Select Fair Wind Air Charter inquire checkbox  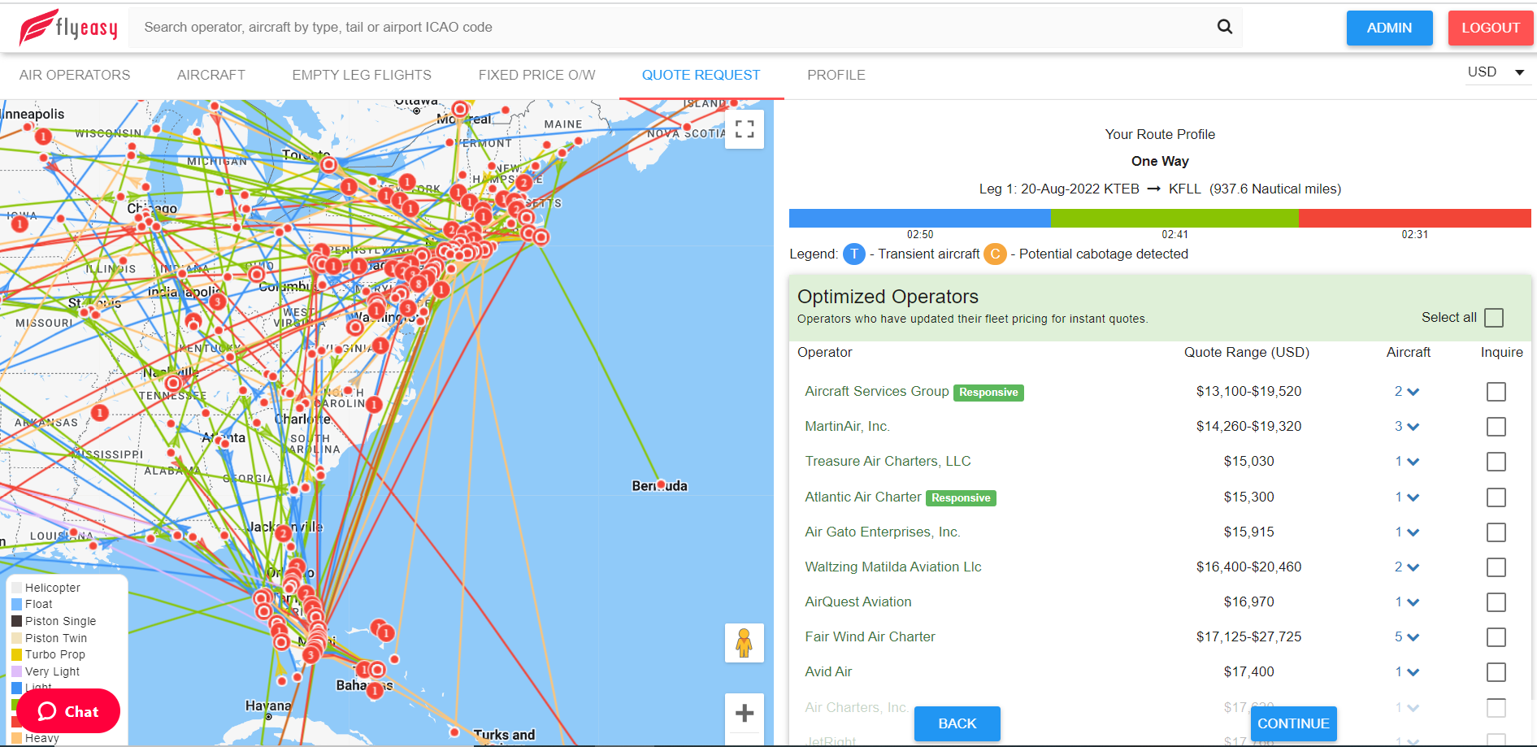[x=1496, y=637]
